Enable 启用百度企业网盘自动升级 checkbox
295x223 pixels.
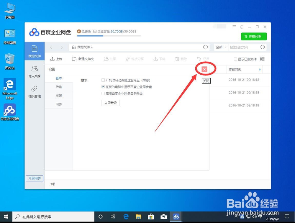click(103, 93)
